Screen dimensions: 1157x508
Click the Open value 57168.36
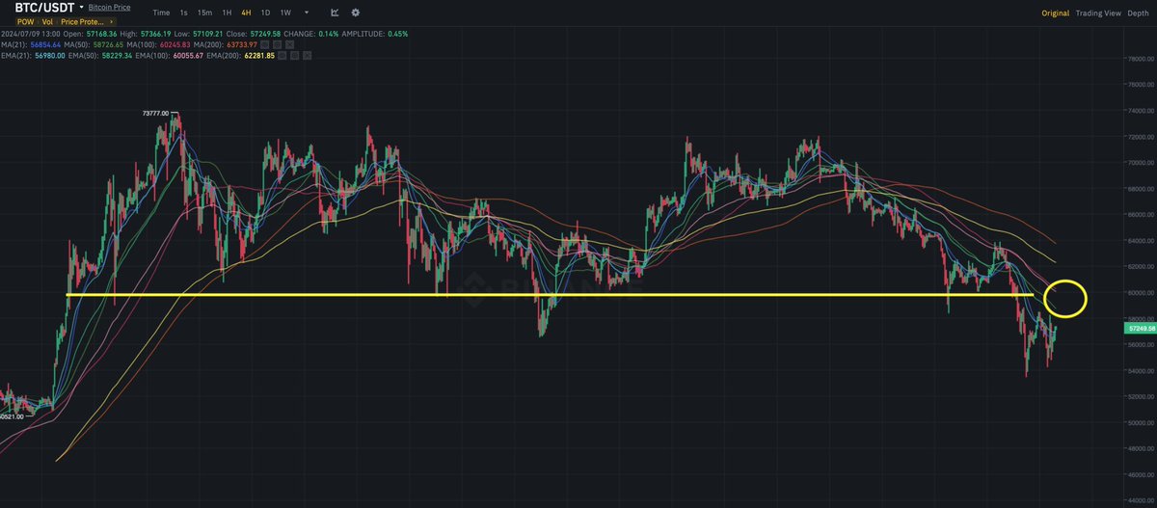pos(99,34)
